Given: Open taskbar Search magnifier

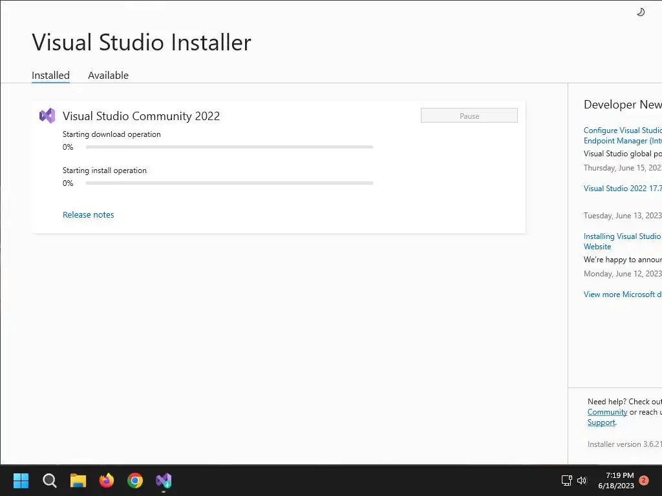Looking at the screenshot, I should pos(49,480).
